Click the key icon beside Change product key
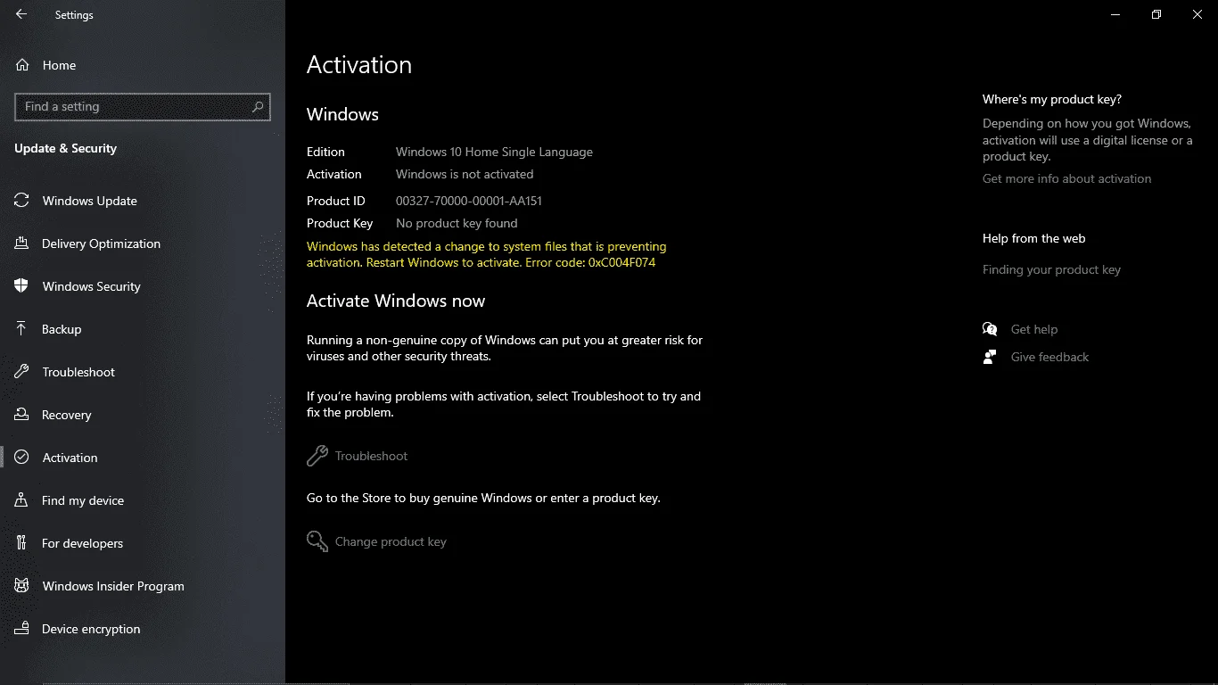The height and width of the screenshot is (685, 1218). click(x=317, y=541)
